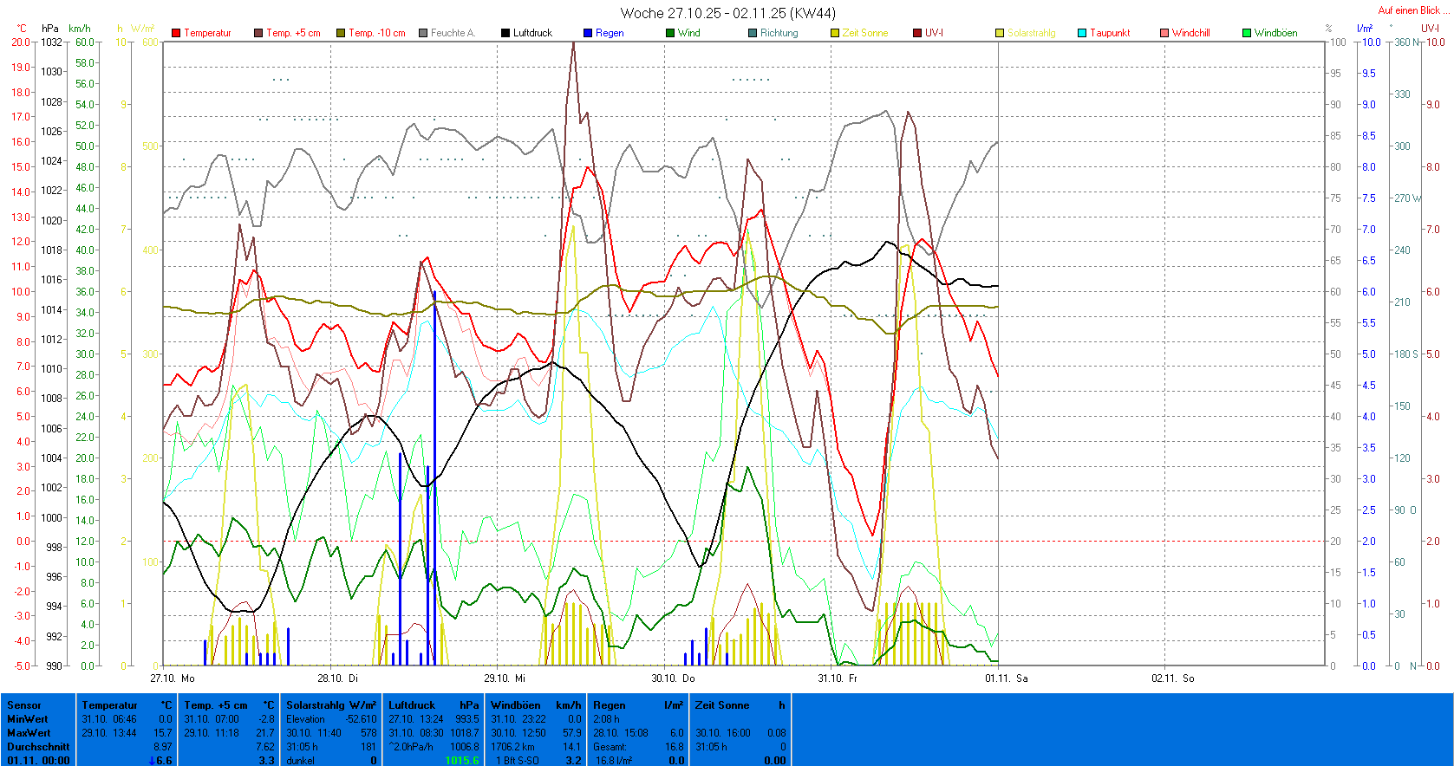
Task: Click the chart title Woche 27.10.25 - 02.11.25
Action: tap(727, 13)
